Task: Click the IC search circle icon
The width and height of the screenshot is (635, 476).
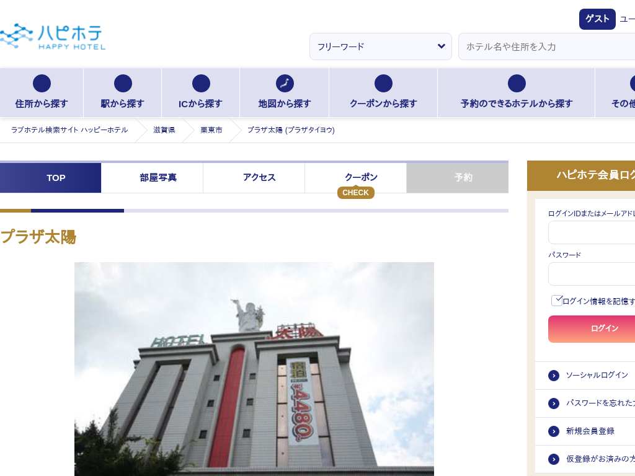Action: pyautogui.click(x=201, y=83)
